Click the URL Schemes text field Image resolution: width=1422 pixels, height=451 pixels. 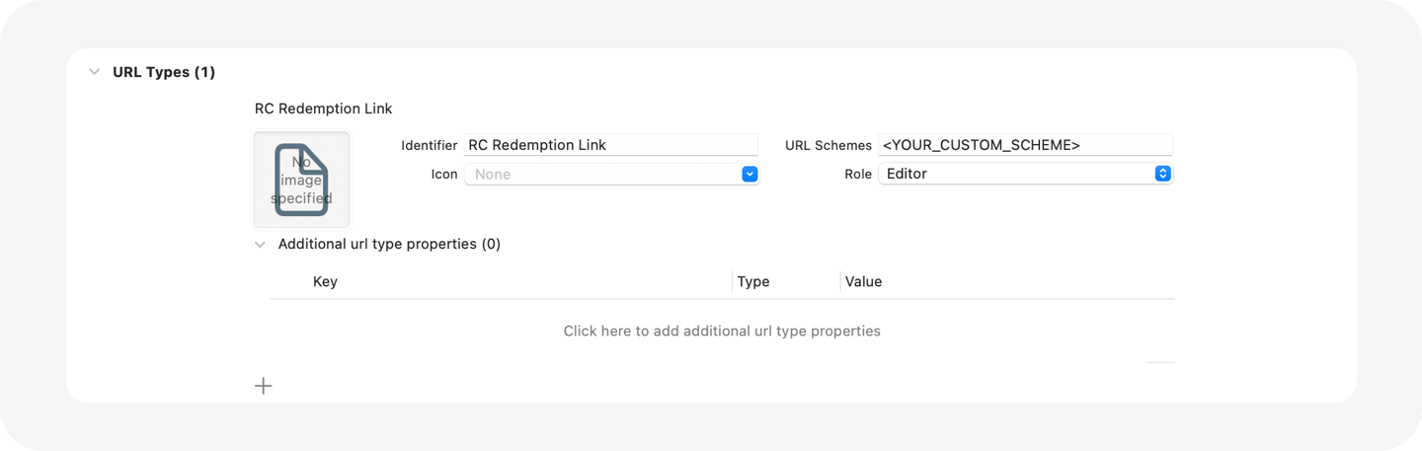point(1025,145)
